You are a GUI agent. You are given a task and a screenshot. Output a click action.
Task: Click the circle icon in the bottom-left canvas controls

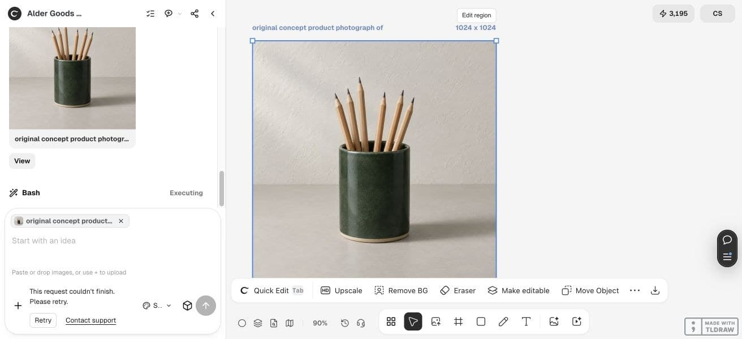pos(242,323)
